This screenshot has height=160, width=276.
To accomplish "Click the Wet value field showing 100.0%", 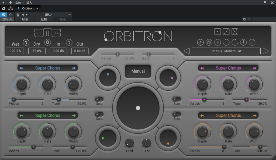I will click(15, 51).
